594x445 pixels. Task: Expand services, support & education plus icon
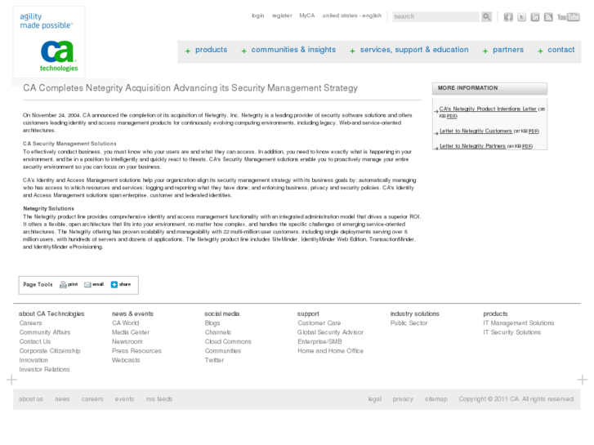click(352, 51)
